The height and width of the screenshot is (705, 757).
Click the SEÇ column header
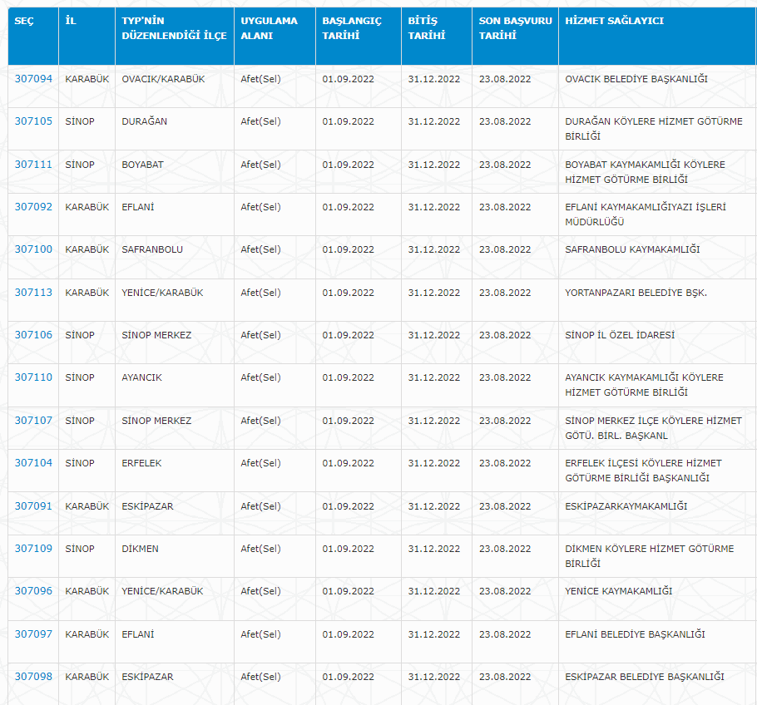point(33,36)
